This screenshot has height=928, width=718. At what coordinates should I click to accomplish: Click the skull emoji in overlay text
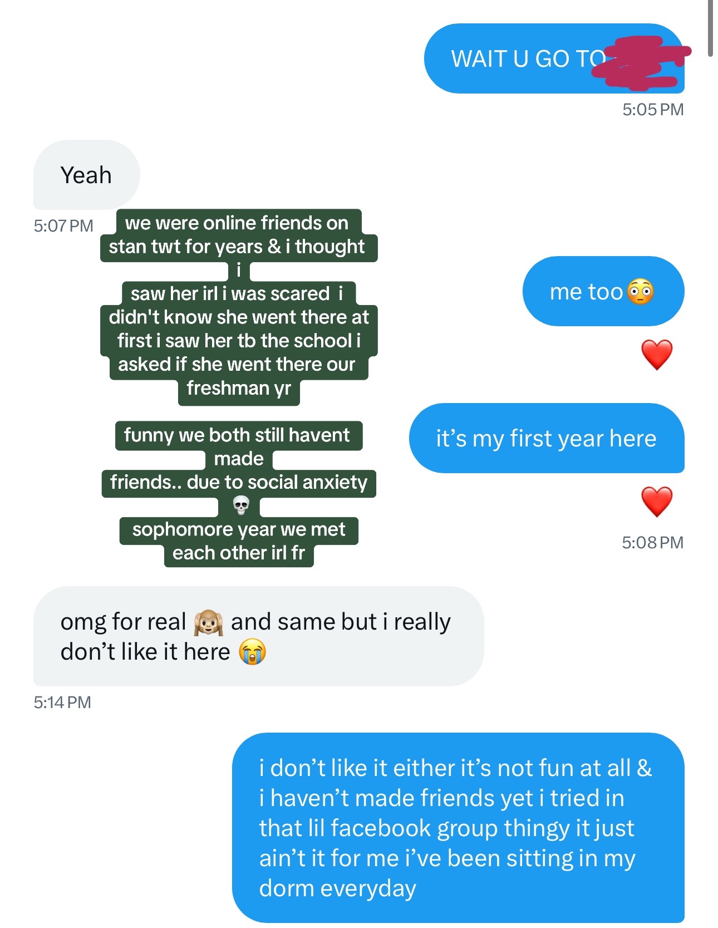(x=240, y=505)
